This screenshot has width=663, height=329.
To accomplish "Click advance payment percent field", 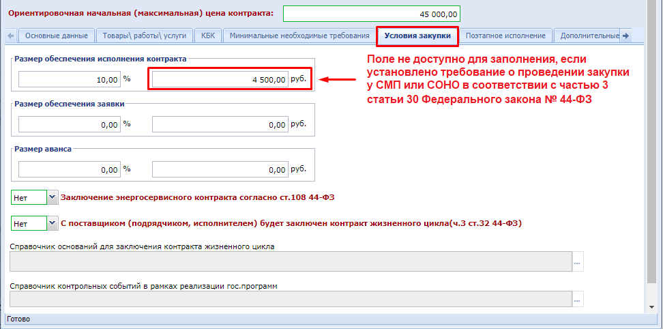I will (x=70, y=169).
